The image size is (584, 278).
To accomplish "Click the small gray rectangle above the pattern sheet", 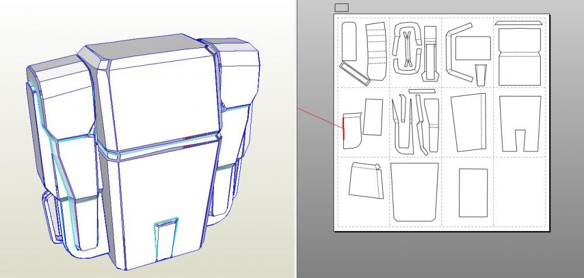I will (x=342, y=7).
